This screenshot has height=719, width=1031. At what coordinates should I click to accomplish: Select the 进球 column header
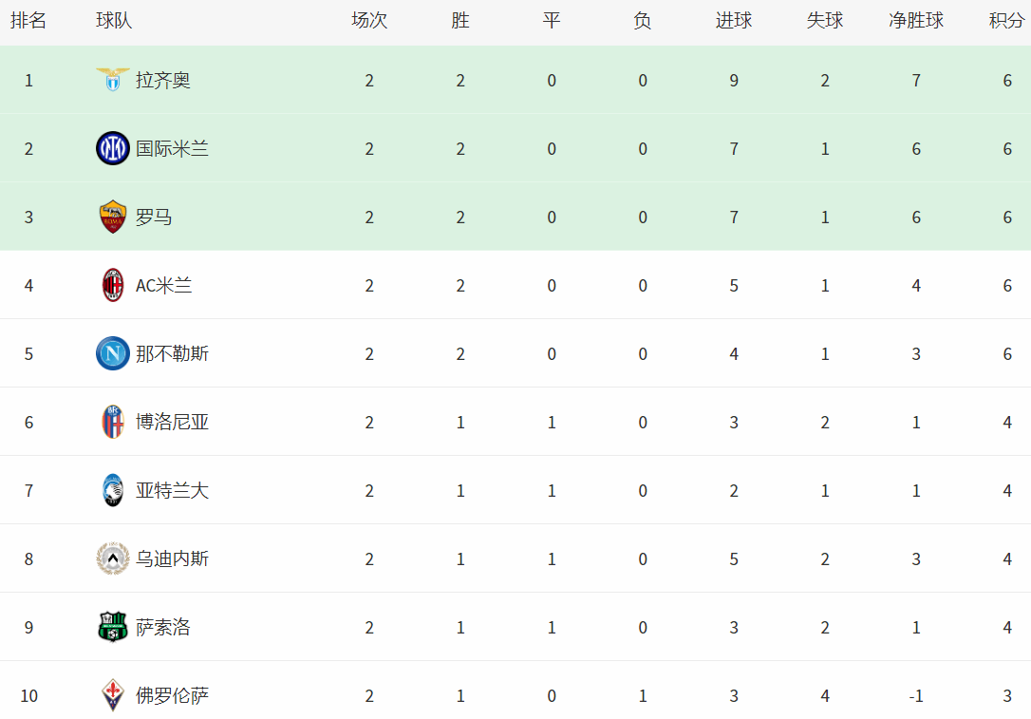coord(734,20)
